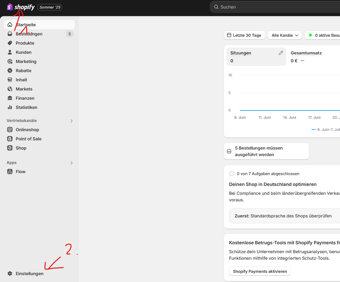340x282 pixels.
Task: Open the Alle Kanäle dropdown
Action: (285, 35)
